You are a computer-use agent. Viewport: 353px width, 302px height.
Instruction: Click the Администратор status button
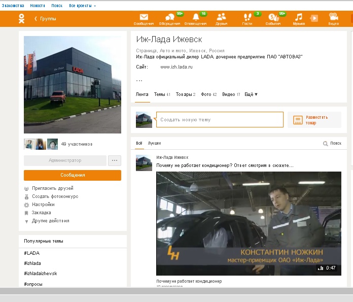pos(65,160)
